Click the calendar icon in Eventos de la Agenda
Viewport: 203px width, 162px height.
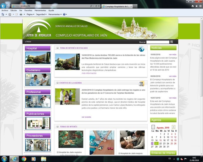pyautogui.click(x=142, y=84)
